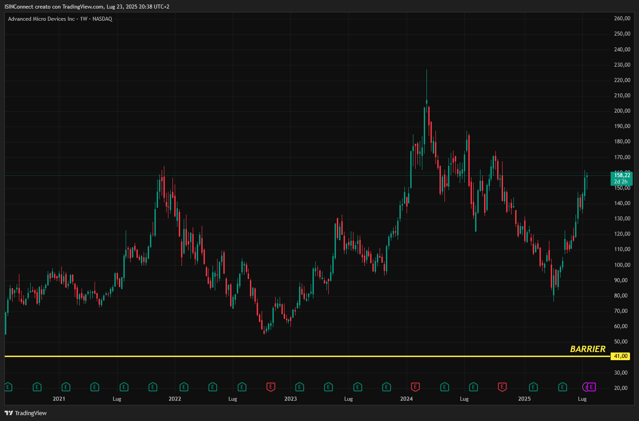The height and width of the screenshot is (421, 639).
Task: Click the 30,00 price axis label
Action: 621,373
